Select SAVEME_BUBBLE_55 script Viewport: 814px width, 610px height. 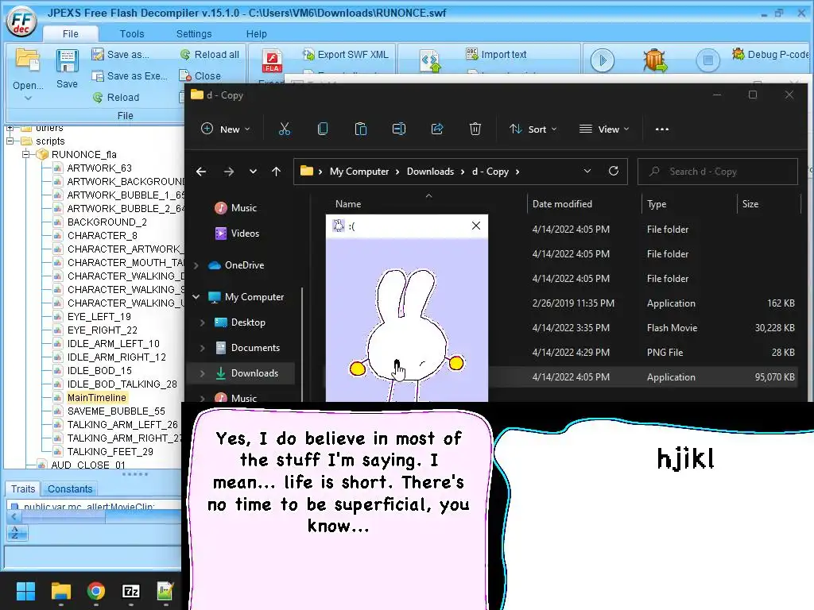coord(116,411)
